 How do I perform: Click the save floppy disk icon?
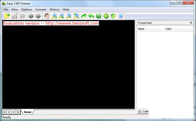(x=14, y=16)
